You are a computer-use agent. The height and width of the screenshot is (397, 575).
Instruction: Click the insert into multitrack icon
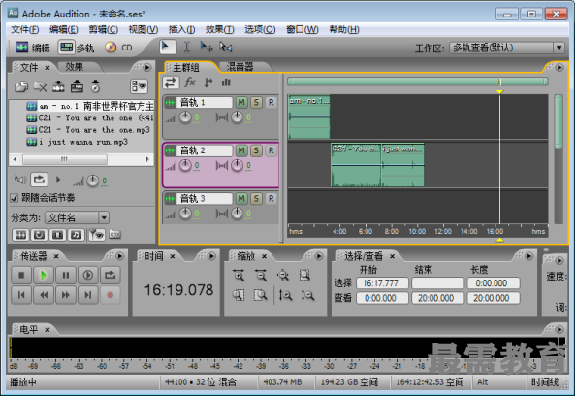pyautogui.click(x=58, y=86)
